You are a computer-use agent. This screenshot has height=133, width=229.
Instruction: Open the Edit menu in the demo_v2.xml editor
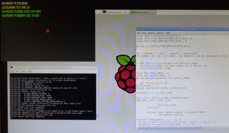point(144,33)
